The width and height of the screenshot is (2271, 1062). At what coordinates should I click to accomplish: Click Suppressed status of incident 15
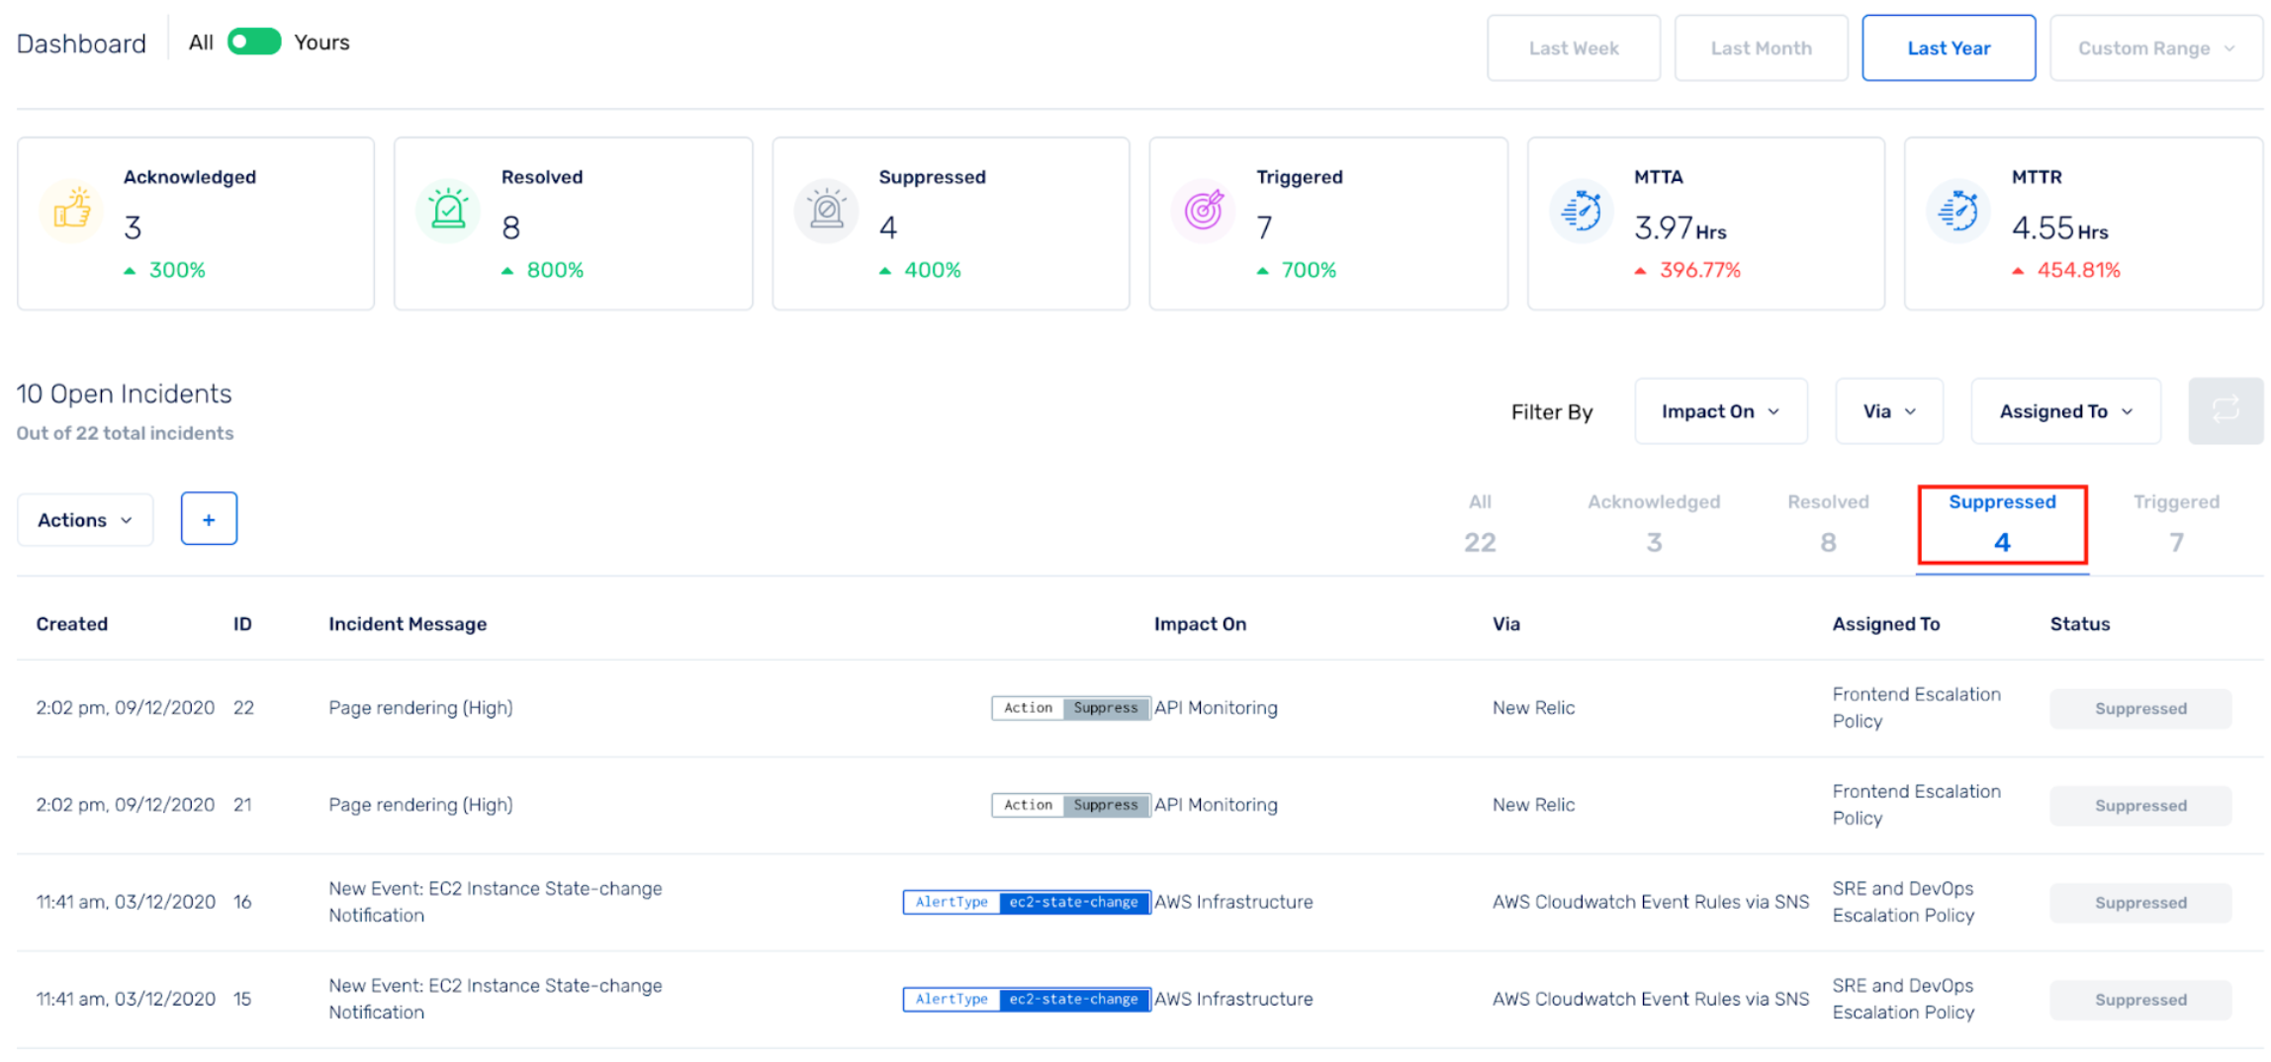click(2140, 999)
